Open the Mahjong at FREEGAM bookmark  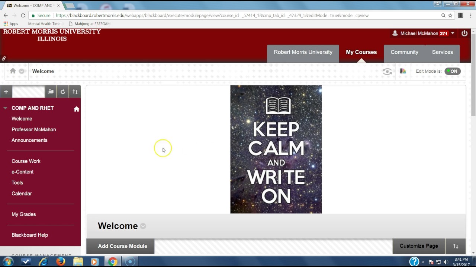coord(90,24)
